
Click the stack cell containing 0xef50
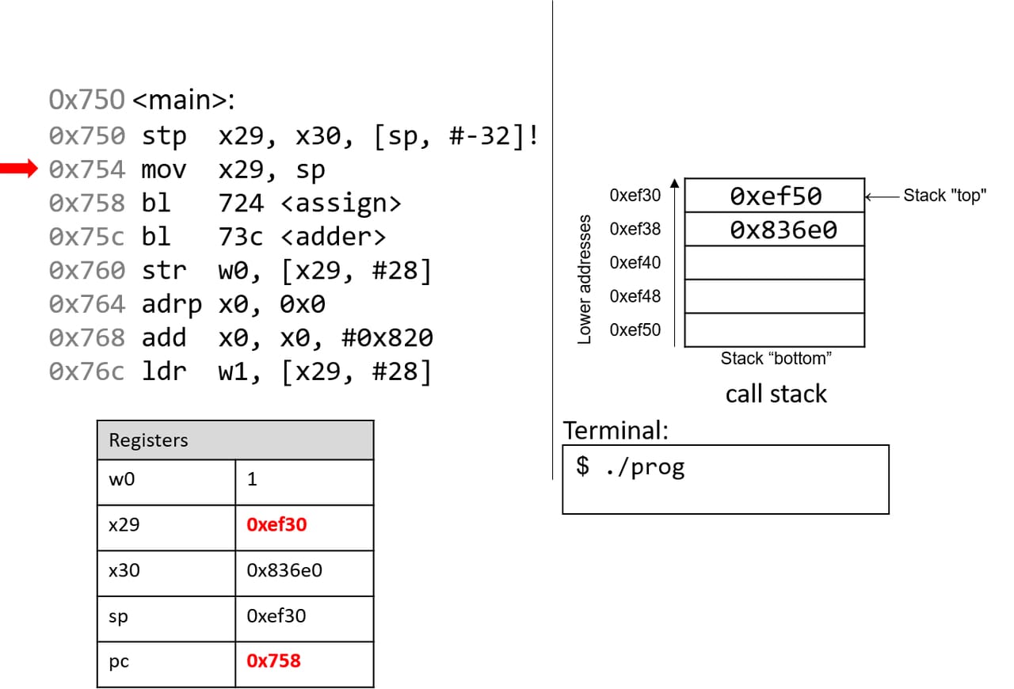[775, 196]
